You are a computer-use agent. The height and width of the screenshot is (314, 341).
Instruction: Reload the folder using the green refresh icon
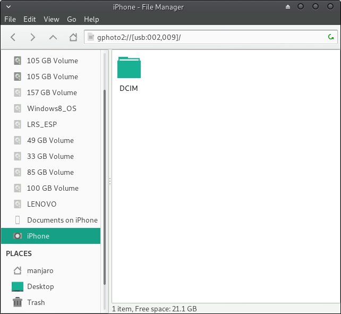pyautogui.click(x=331, y=37)
